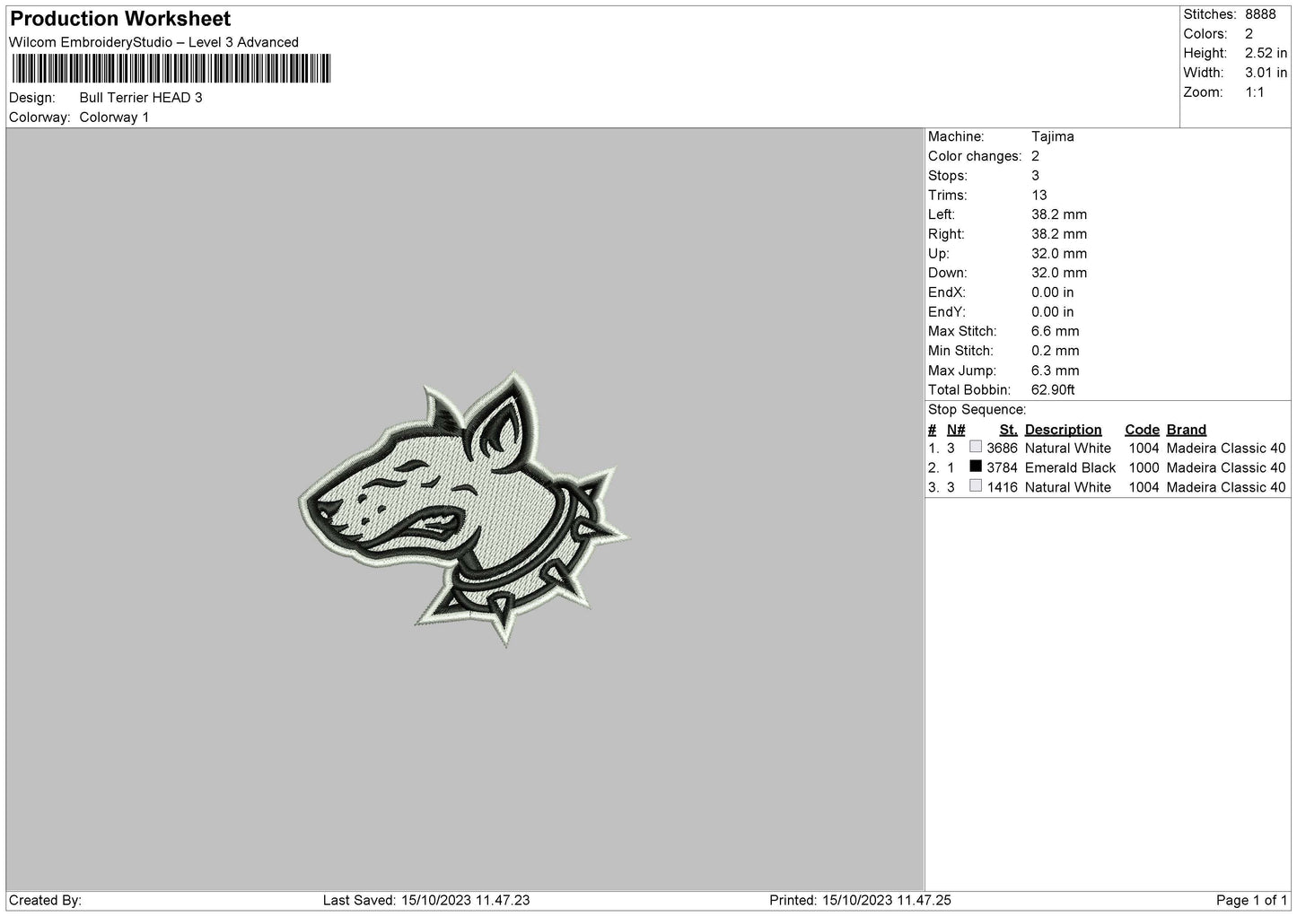Image resolution: width=1297 pixels, height=916 pixels.
Task: Click 'Emerald Black' description text
Action: 1070,468
